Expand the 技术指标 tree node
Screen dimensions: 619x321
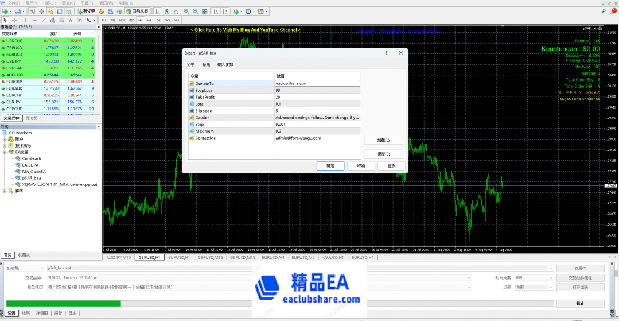tap(5, 145)
